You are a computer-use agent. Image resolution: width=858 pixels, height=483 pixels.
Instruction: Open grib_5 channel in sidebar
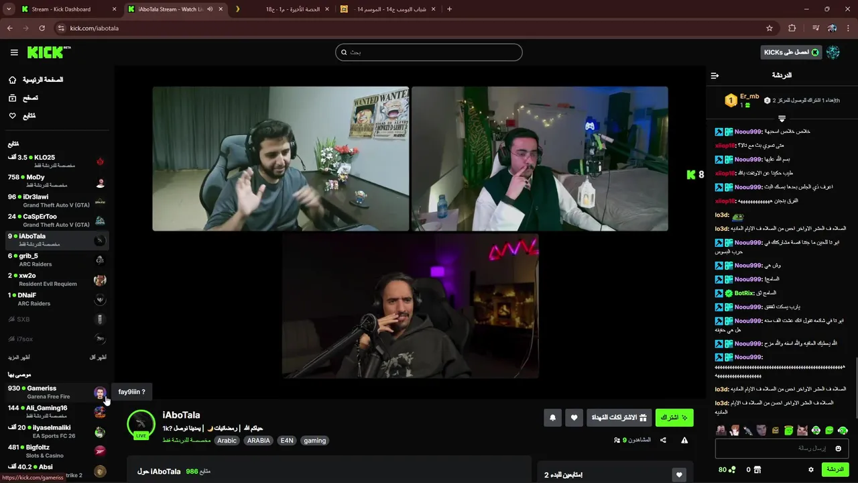coord(56,260)
